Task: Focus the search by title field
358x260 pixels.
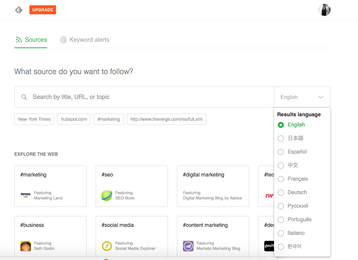Action: (x=144, y=97)
